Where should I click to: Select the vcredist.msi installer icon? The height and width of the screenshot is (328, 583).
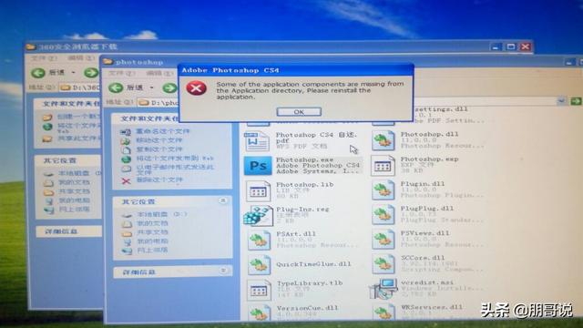point(384,289)
